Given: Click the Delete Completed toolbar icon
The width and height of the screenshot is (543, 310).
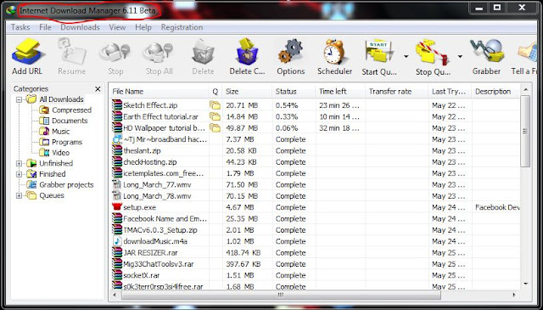Looking at the screenshot, I should (x=247, y=51).
